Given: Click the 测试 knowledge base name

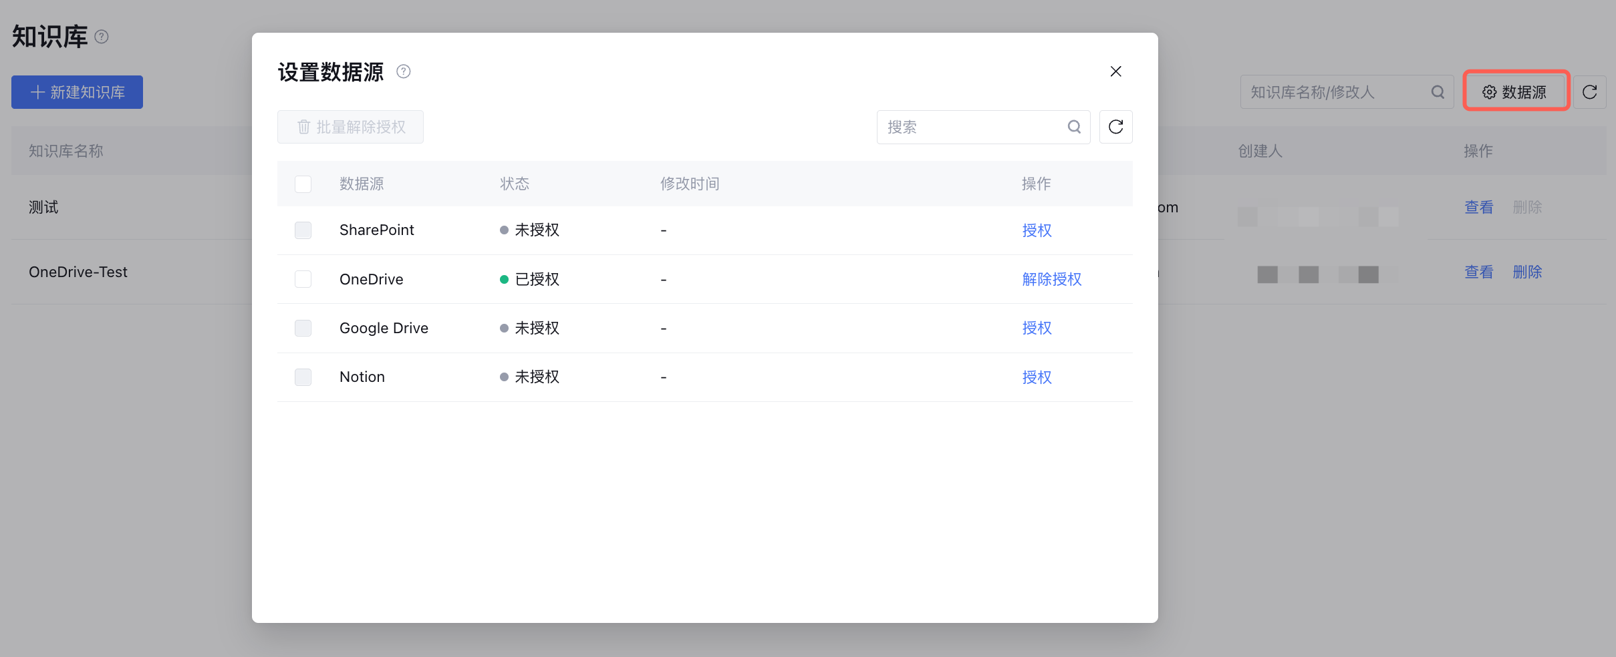Looking at the screenshot, I should point(43,208).
